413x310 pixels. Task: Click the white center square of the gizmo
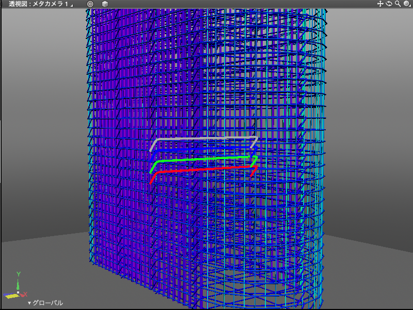pos(19,293)
